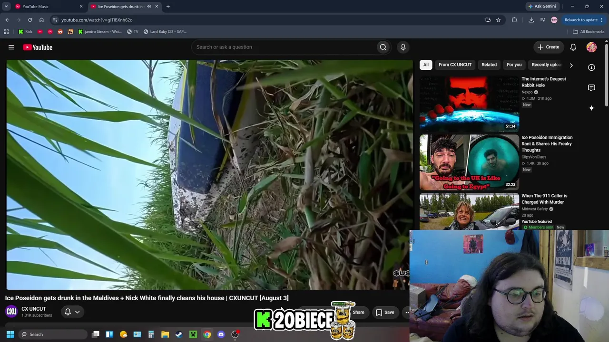Open Chrome apps grid in bookmarks bar
The width and height of the screenshot is (609, 342).
(x=6, y=32)
